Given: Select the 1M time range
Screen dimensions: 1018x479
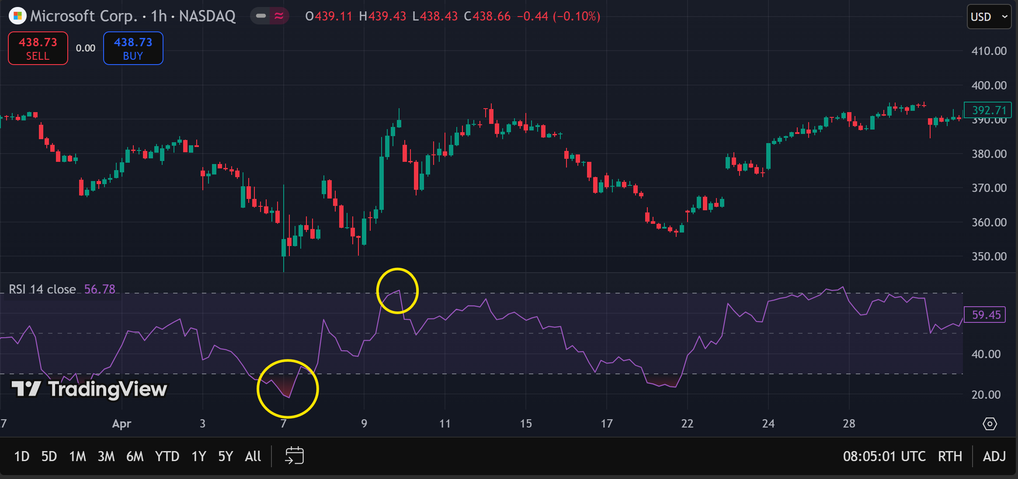Looking at the screenshot, I should tap(77, 456).
